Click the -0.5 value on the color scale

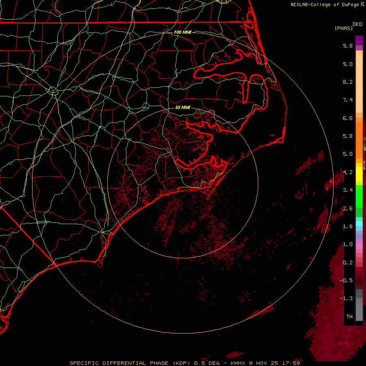(x=346, y=281)
